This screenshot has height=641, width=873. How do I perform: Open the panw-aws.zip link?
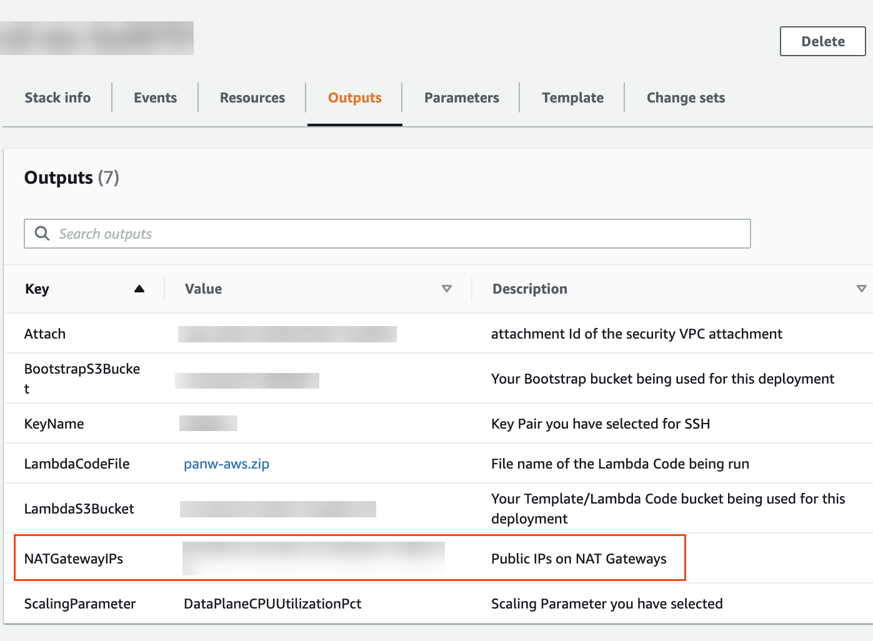226,464
